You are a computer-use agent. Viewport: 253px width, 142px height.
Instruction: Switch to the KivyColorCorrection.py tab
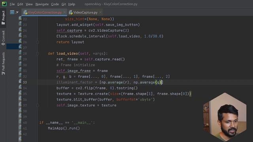click(x=45, y=12)
